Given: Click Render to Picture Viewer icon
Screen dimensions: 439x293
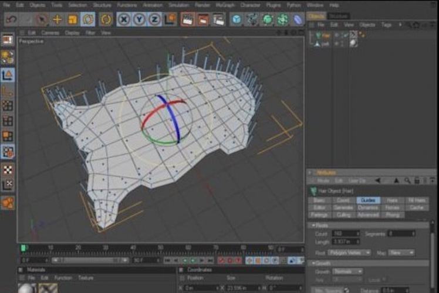Looking at the screenshot, I should [202, 19].
